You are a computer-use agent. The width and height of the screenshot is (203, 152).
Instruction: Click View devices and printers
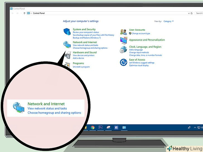83,55
